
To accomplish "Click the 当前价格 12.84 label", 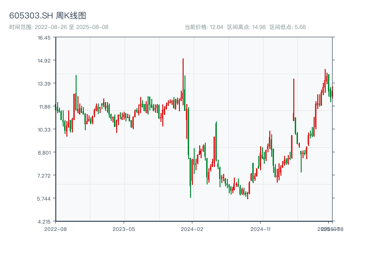I will (x=204, y=27).
